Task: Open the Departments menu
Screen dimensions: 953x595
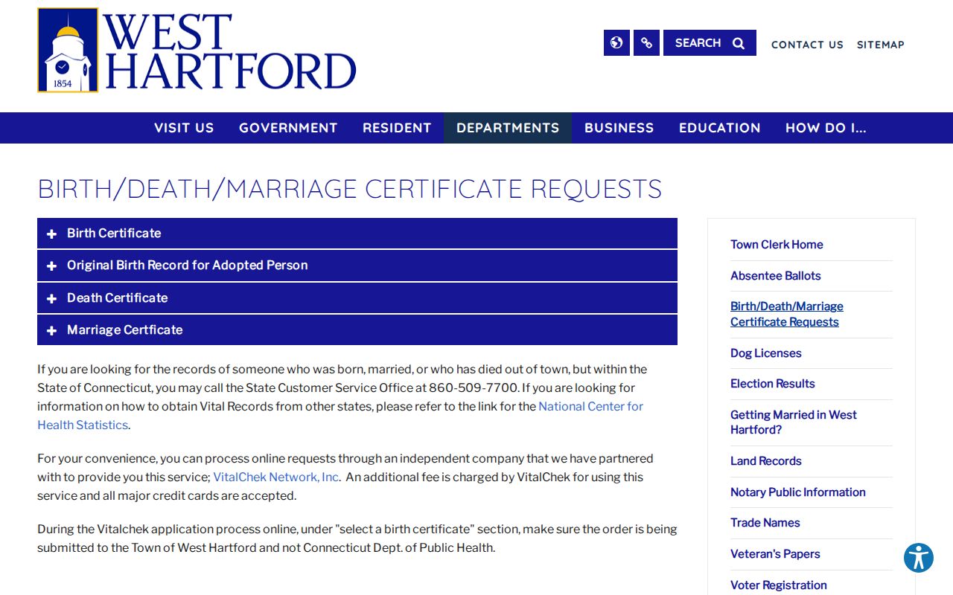Action: pyautogui.click(x=508, y=128)
